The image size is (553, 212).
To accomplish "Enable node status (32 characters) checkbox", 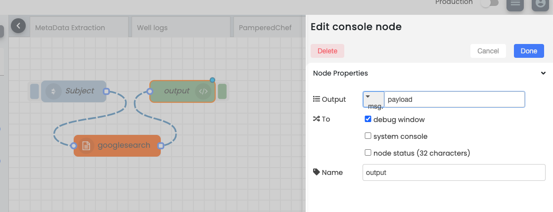I will pos(368,153).
